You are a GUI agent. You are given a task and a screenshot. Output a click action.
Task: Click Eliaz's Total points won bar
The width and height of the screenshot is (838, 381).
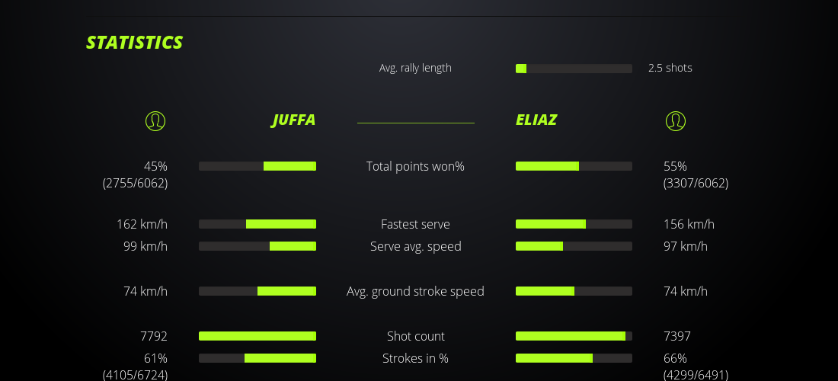tap(574, 166)
